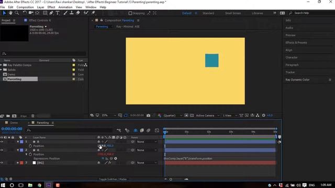The image size is (335, 188).
Task: Collapse layer 1 properties triangle
Action: click(x=18, y=142)
